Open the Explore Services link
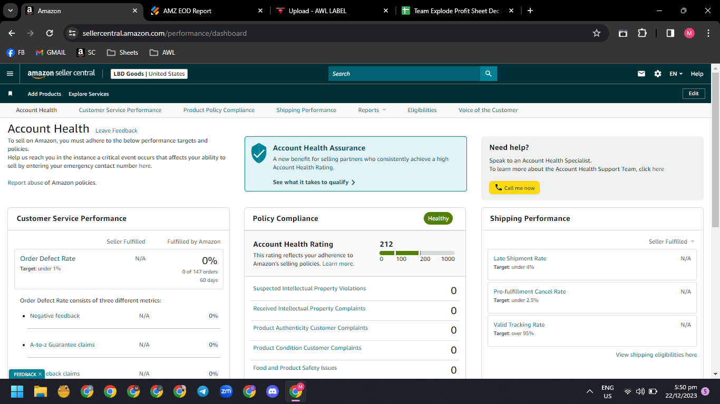Screen dimensions: 720x404 tap(89, 94)
